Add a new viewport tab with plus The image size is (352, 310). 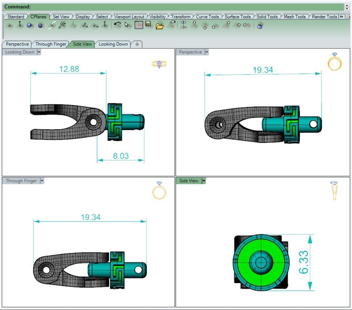(137, 44)
